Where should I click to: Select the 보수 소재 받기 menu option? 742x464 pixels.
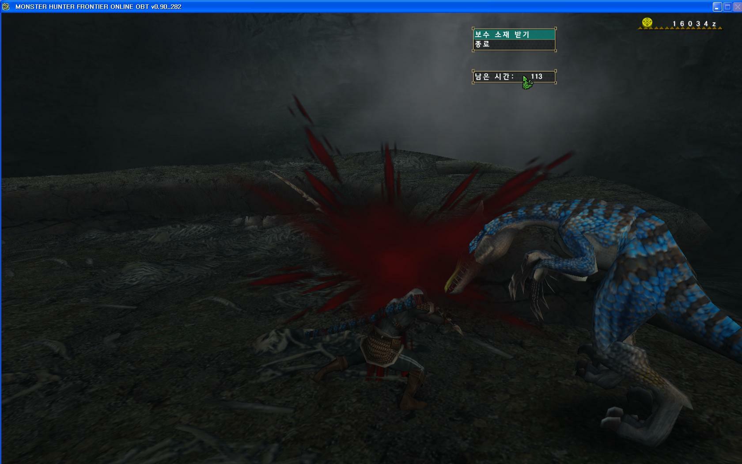click(x=513, y=34)
